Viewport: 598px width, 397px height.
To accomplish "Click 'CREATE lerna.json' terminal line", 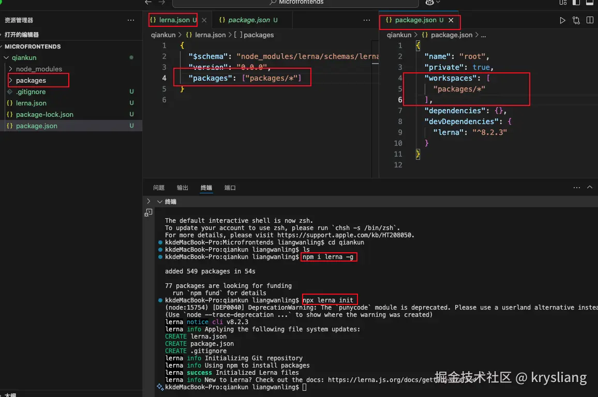I will tap(196, 337).
